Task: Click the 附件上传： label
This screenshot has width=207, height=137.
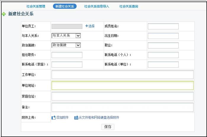Action: (x=29, y=118)
